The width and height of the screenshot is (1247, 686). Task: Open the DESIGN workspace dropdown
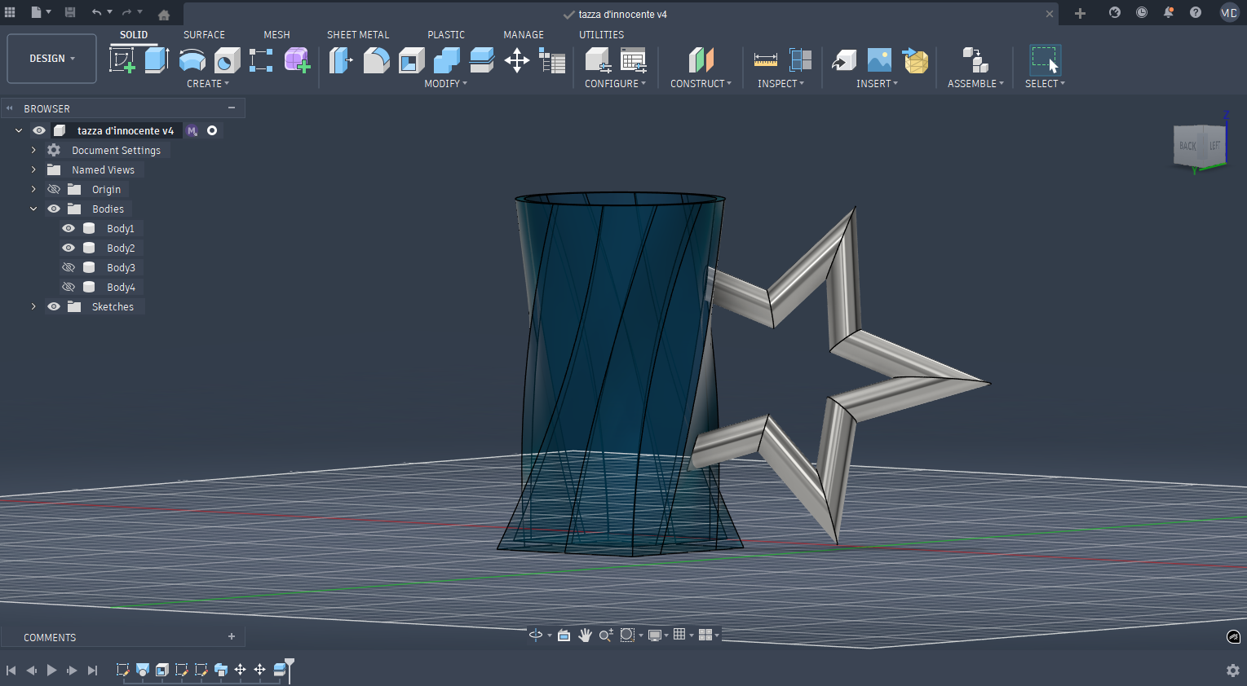(51, 59)
